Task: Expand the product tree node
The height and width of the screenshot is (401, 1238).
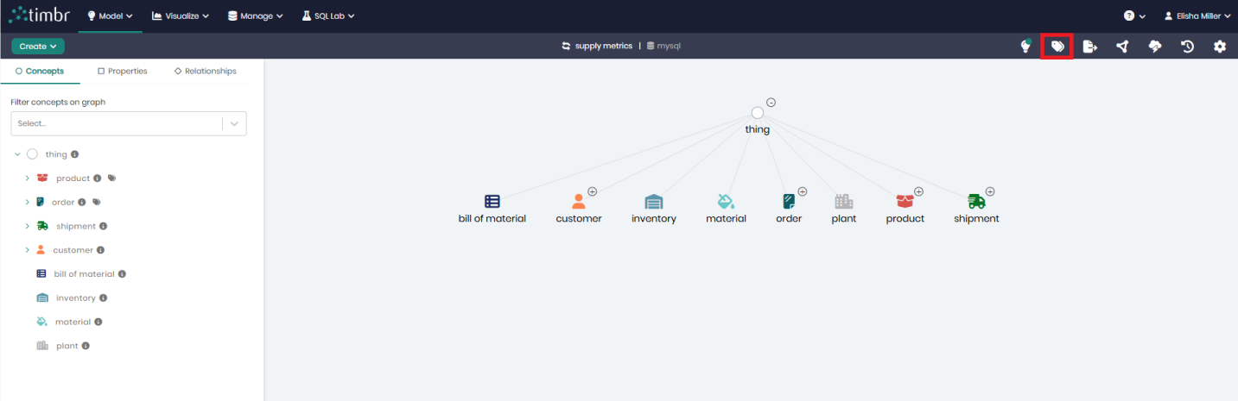Action: pos(27,179)
